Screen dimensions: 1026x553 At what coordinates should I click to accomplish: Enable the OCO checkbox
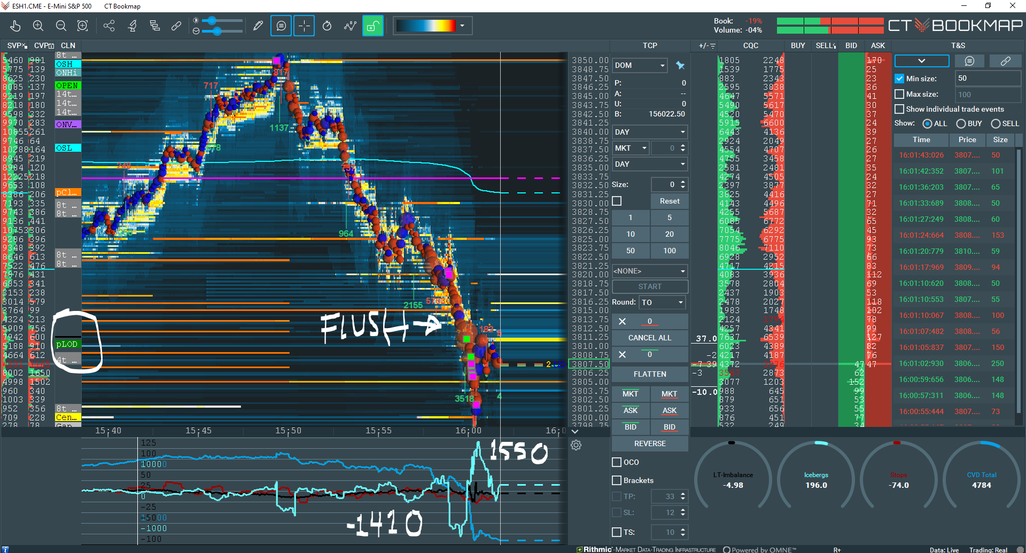[617, 462]
